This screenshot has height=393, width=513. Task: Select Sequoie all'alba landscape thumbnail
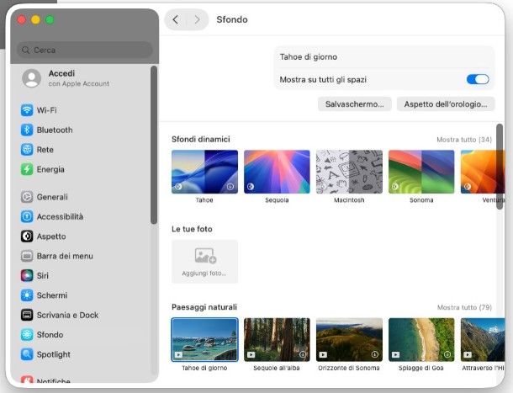pos(277,340)
